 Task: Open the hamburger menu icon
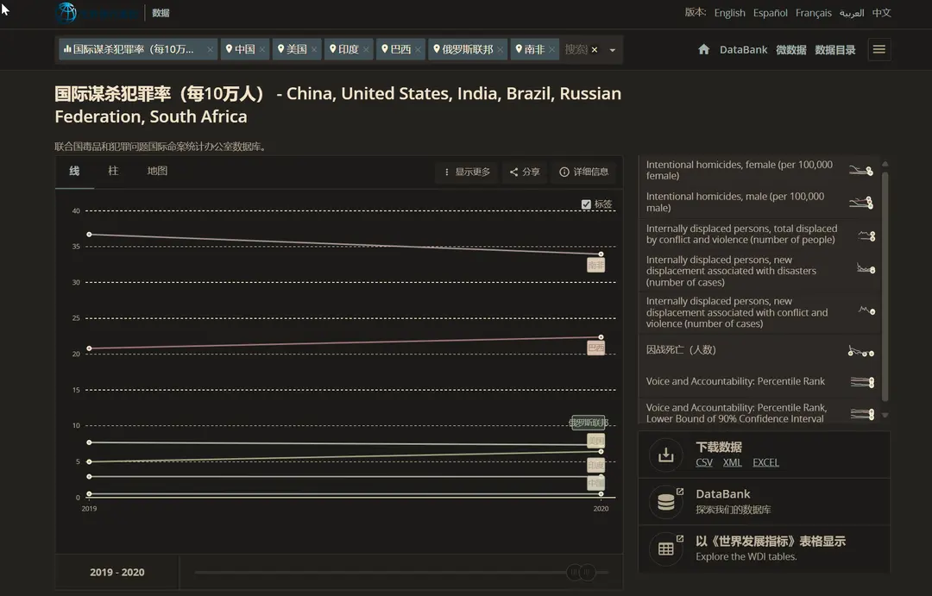pyautogui.click(x=878, y=50)
